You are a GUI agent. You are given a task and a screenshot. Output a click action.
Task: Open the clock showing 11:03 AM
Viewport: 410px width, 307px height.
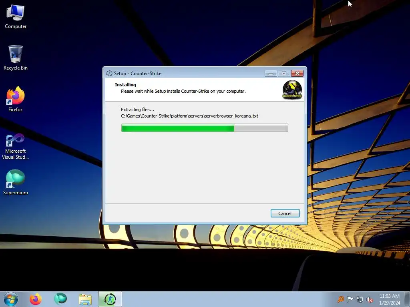coord(390,299)
